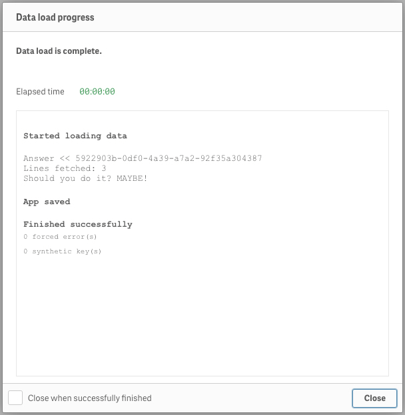The image size is (405, 415).
Task: Click the '0 synthetic key(s)' summary line
Action: (x=63, y=251)
